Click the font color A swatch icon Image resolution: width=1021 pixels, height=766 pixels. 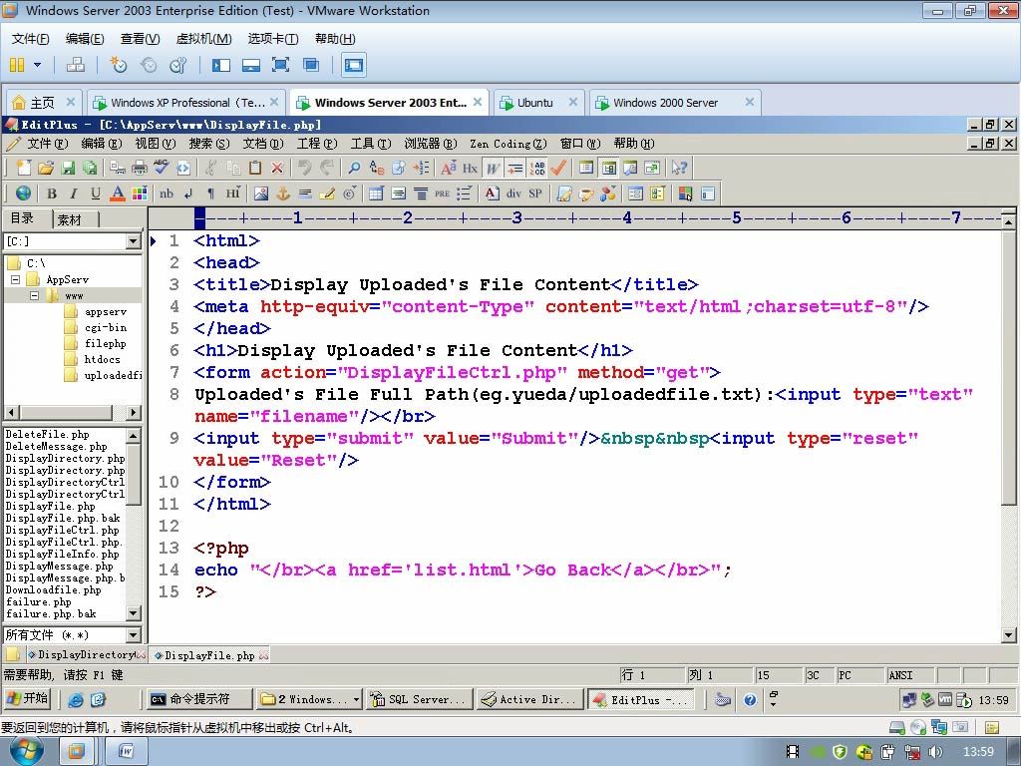[x=118, y=193]
